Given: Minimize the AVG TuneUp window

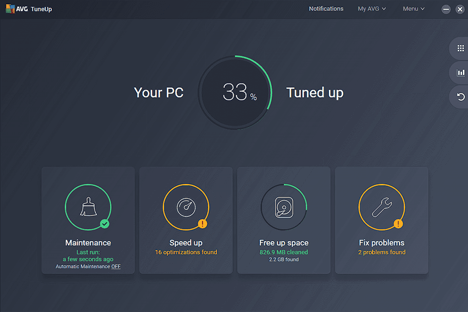Looking at the screenshot, I should [x=446, y=9].
